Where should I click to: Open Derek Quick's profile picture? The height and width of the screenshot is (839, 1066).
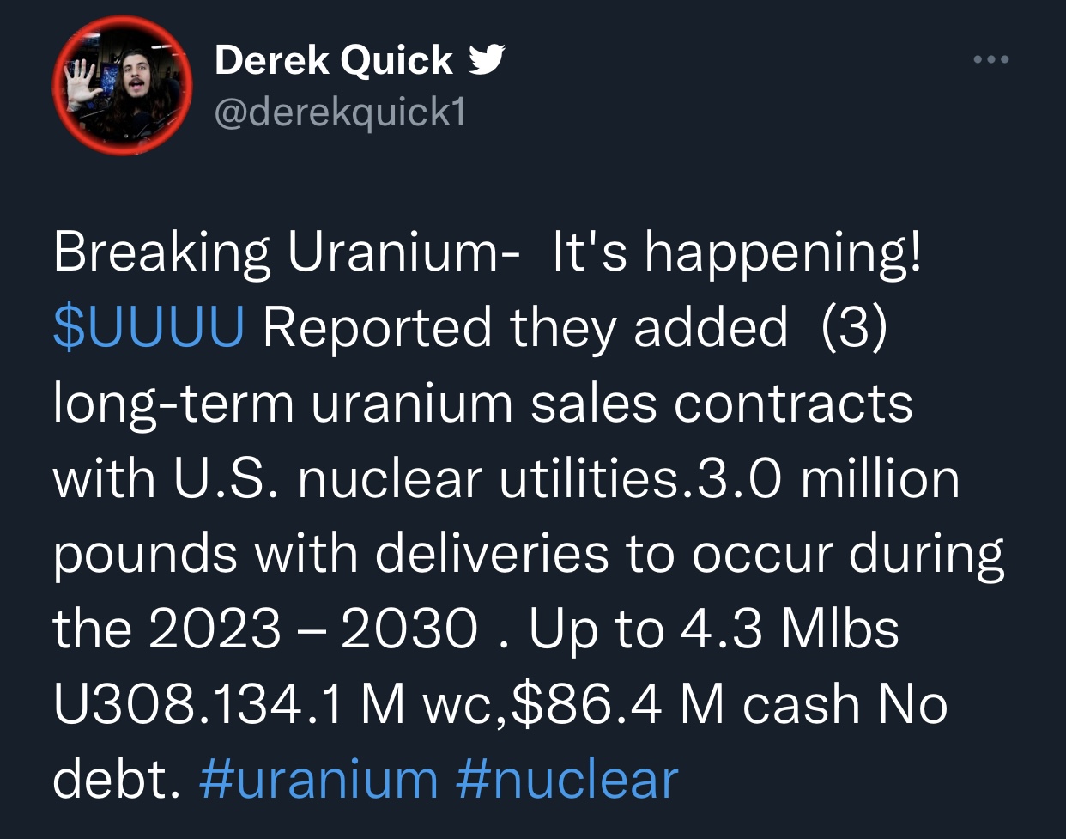pyautogui.click(x=123, y=84)
